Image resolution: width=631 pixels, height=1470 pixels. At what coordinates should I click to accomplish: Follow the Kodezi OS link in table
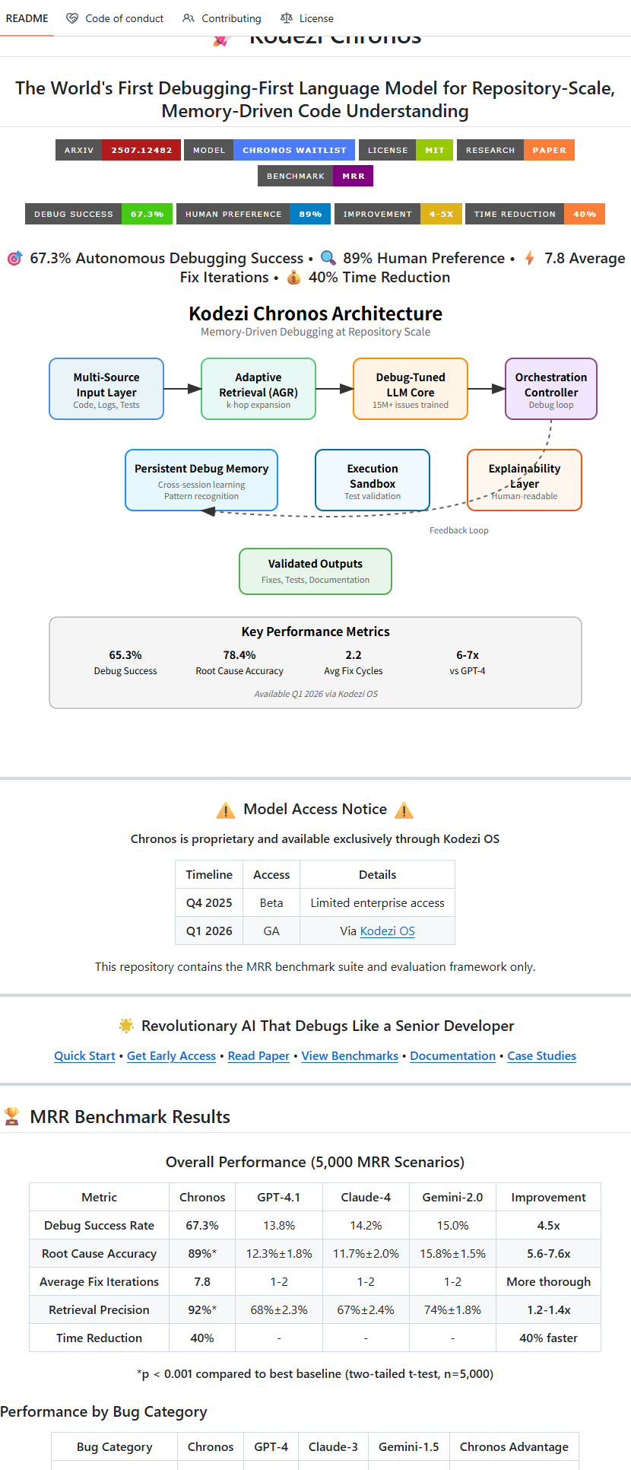(387, 931)
